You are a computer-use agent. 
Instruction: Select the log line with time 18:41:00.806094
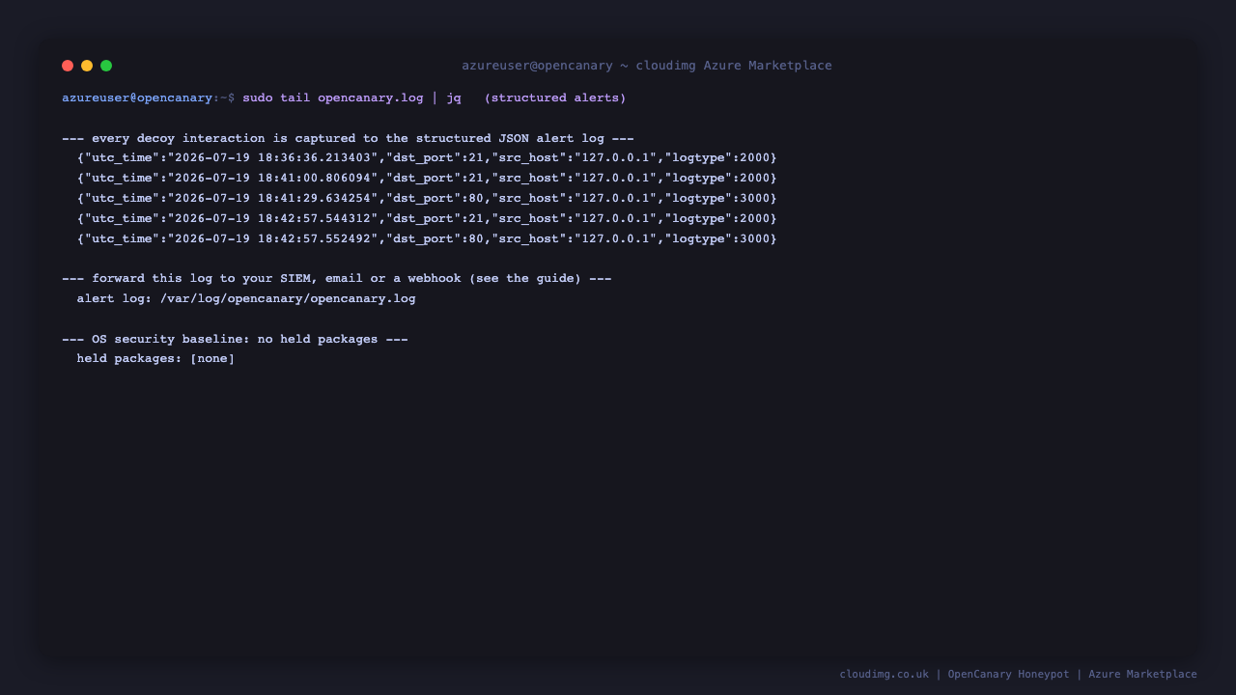[427, 178]
